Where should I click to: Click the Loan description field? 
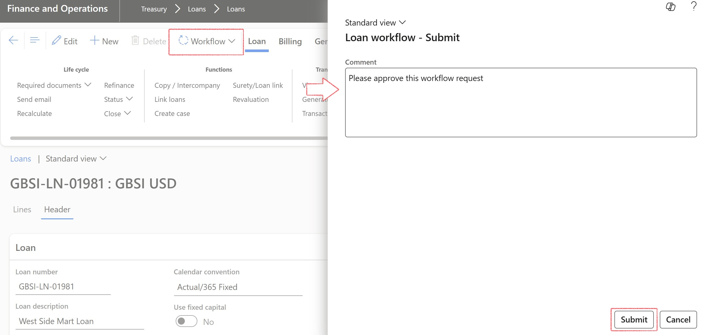tap(80, 321)
